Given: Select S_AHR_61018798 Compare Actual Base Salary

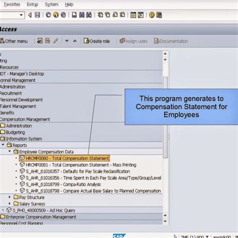Looking at the screenshot, I should [90, 191].
